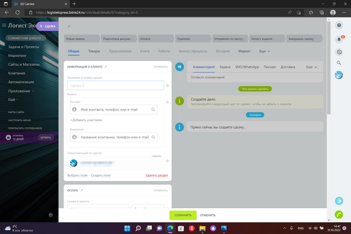Click the help question mark icon
The image size is (351, 234).
[339, 25]
